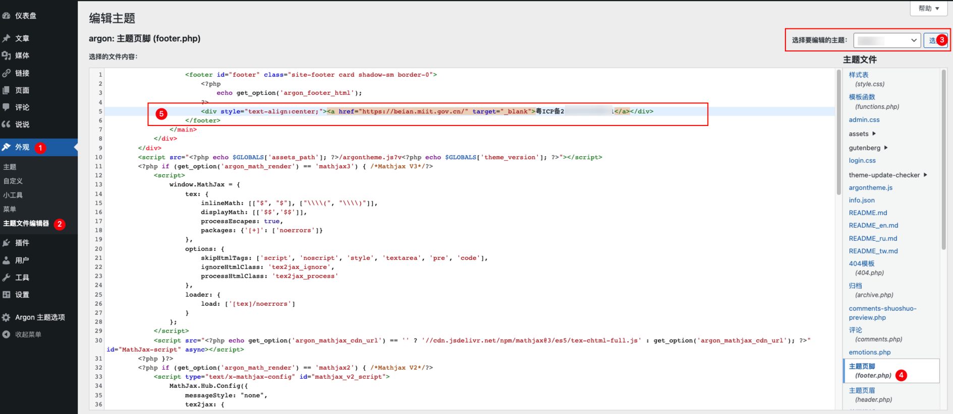Click line number 12 in the gutter
953x414 pixels.
click(98, 175)
